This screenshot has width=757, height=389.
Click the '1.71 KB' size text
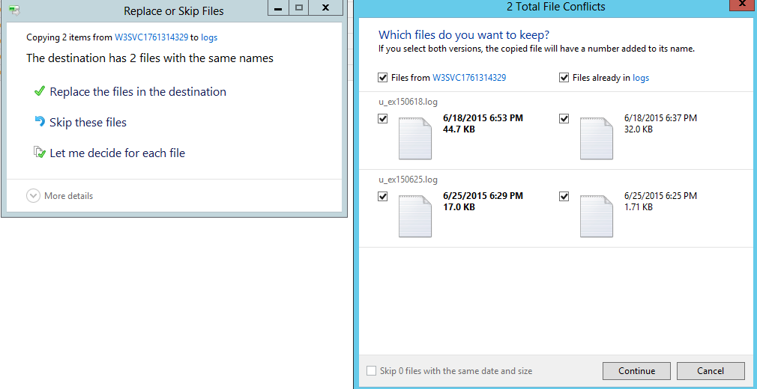pos(639,207)
